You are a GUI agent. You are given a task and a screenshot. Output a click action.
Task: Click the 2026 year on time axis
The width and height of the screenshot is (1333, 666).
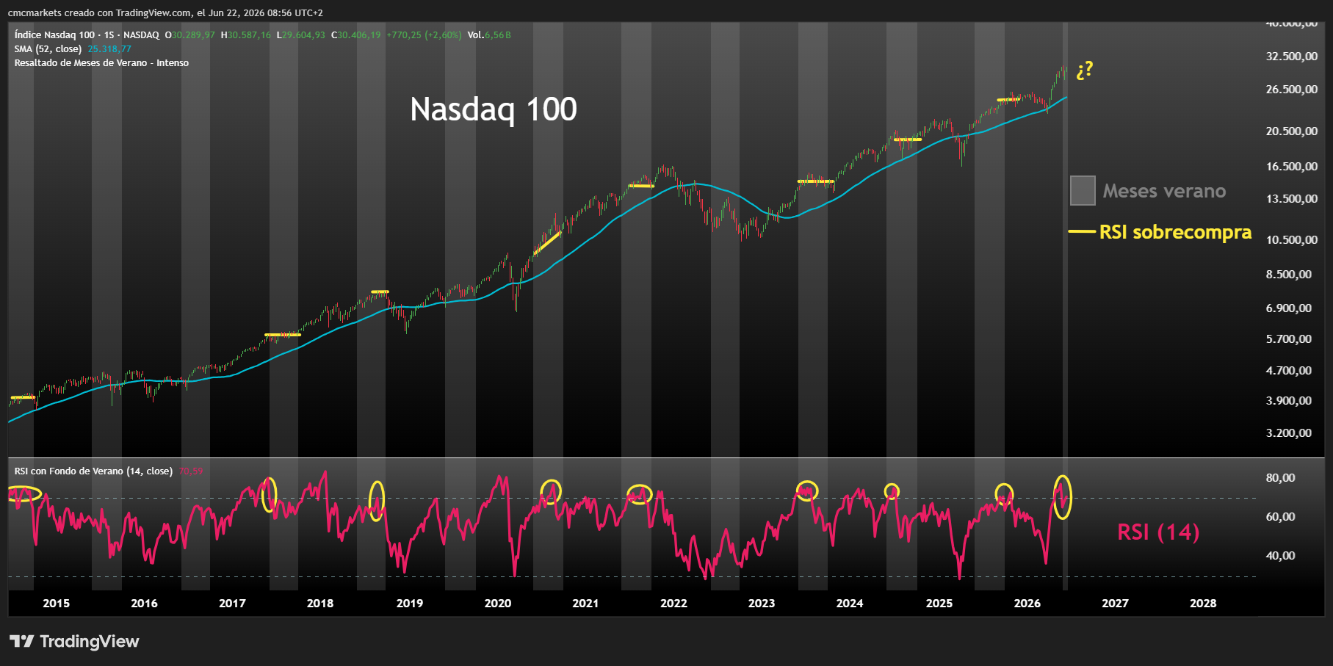click(x=1027, y=603)
